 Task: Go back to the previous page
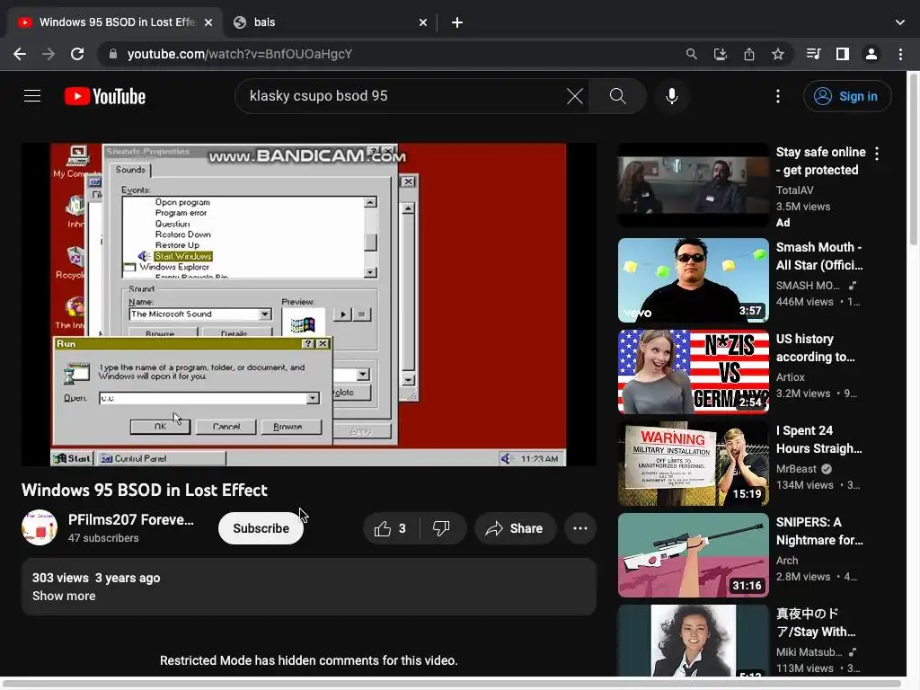pos(20,54)
